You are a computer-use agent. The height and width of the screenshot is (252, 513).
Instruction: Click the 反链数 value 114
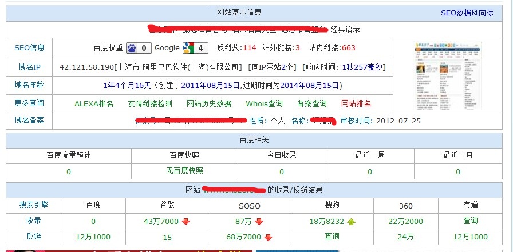pyautogui.click(x=250, y=48)
